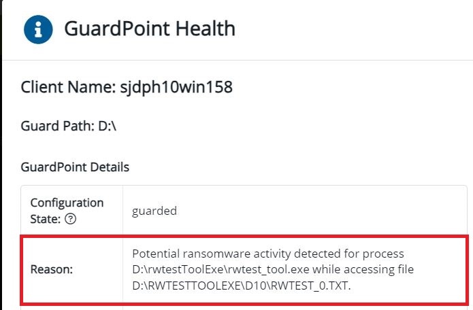Click the "Reason:" row label
The height and width of the screenshot is (310, 473).
pyautogui.click(x=51, y=269)
